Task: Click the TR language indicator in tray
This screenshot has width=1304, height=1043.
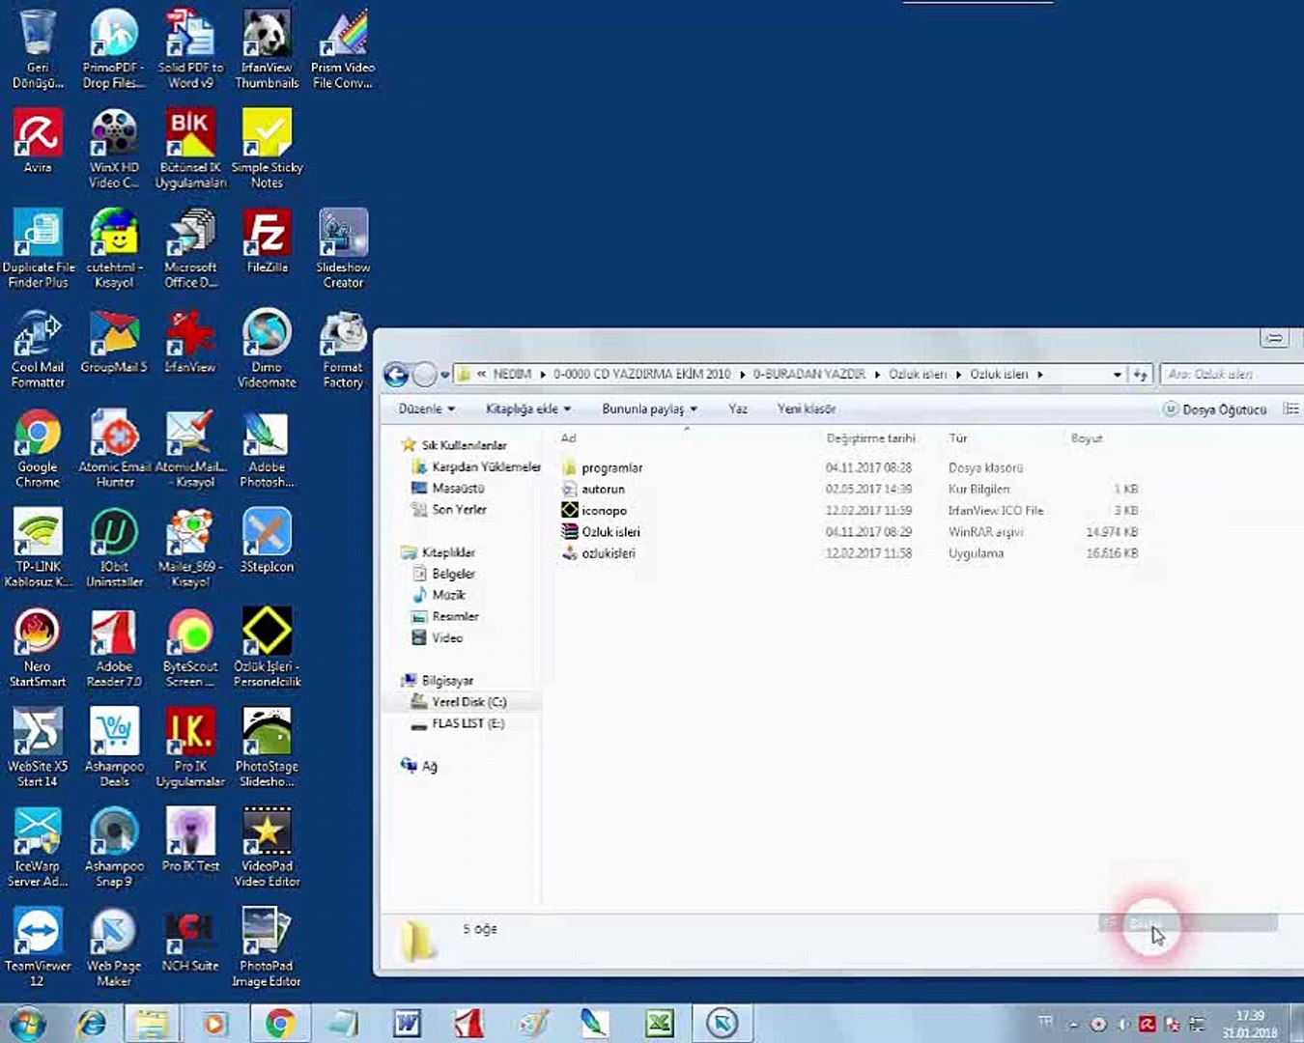Action: [1045, 1022]
